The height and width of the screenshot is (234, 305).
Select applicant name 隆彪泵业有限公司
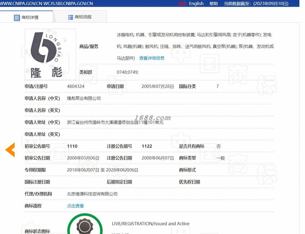point(84,98)
